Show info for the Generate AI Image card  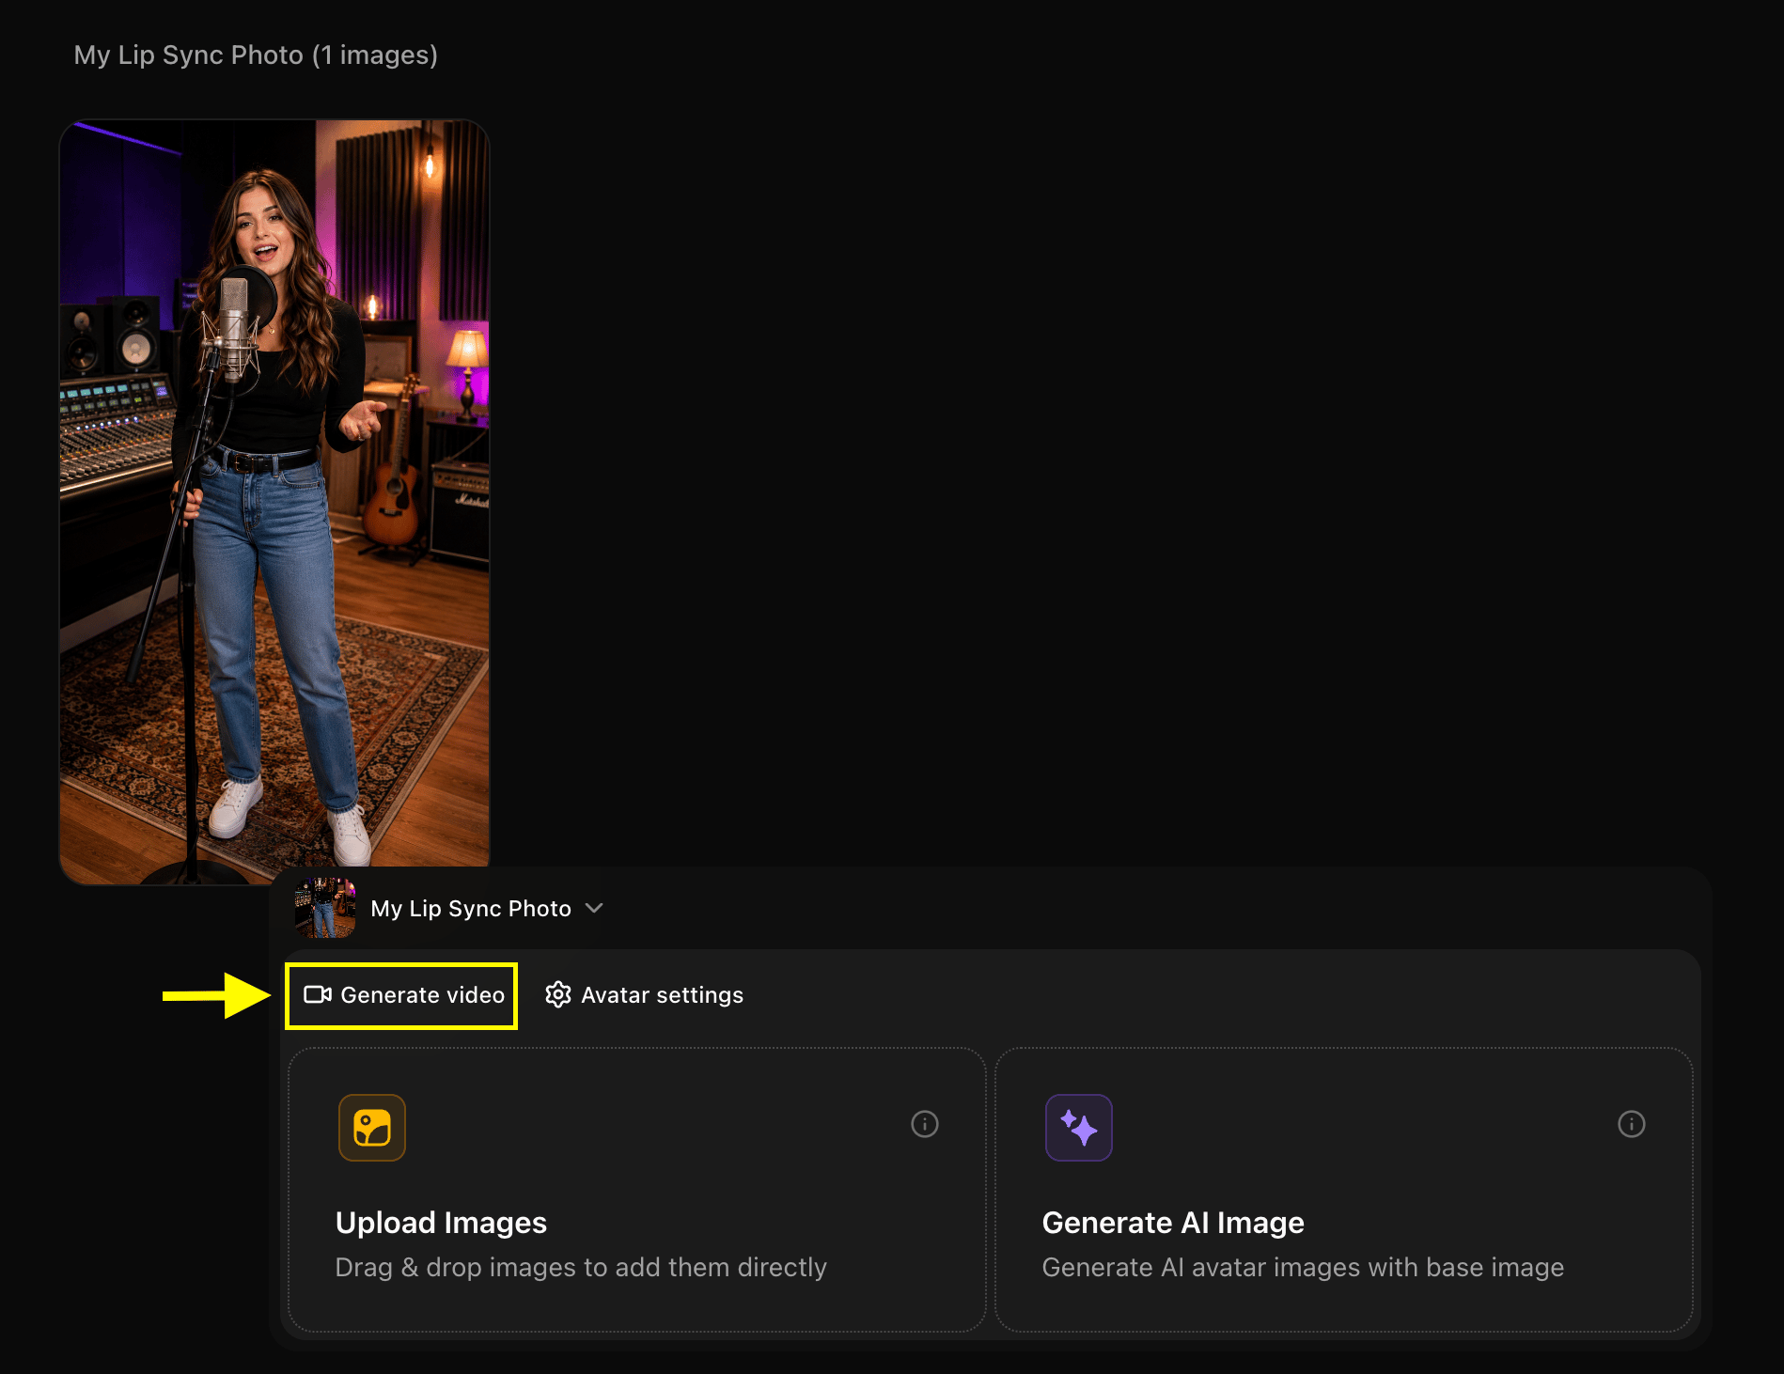click(1632, 1124)
